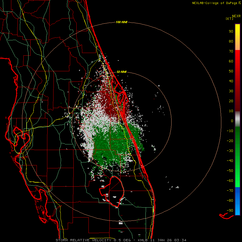Click the 40 value on the velocity scale

click(x=231, y=81)
